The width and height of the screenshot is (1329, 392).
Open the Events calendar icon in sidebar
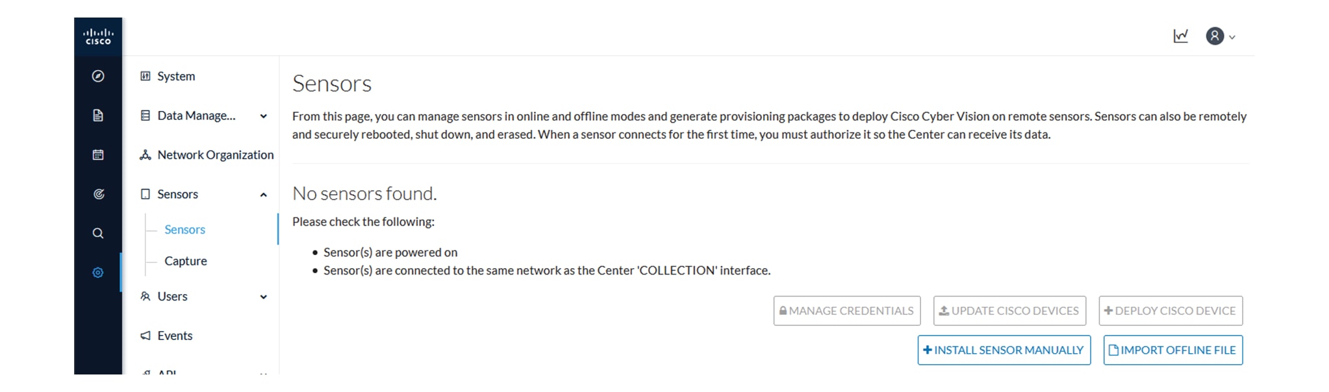(98, 154)
